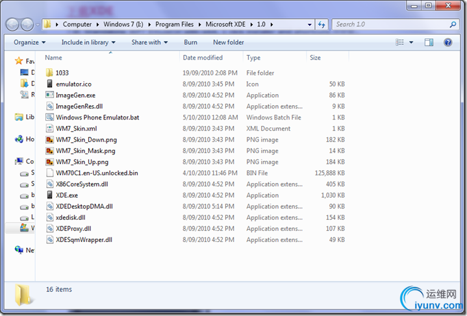Click the Downloads item under Favorites
The width and height of the screenshot is (467, 316).
pyautogui.click(x=27, y=83)
